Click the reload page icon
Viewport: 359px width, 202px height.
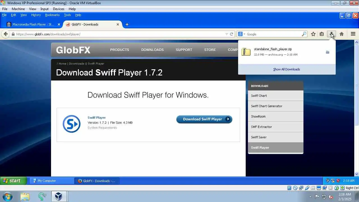point(232,34)
